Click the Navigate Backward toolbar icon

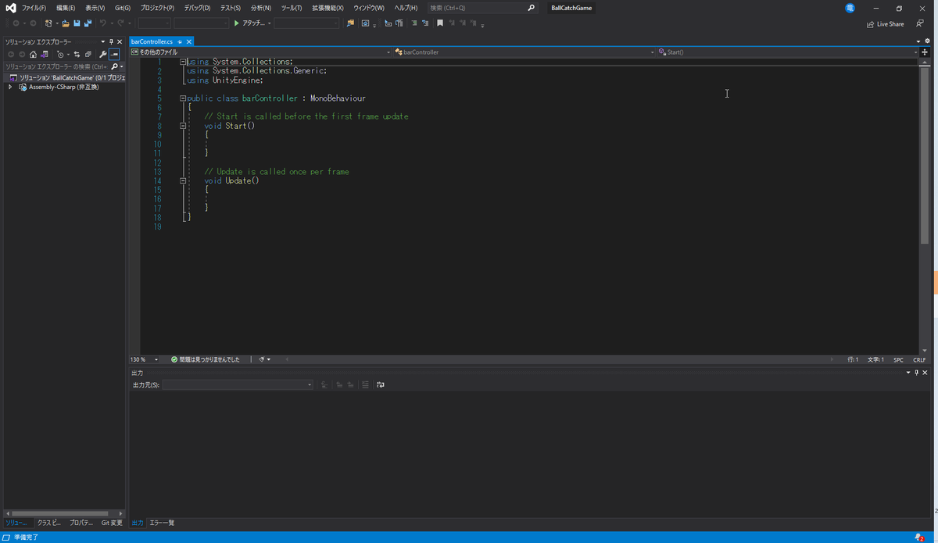click(16, 23)
